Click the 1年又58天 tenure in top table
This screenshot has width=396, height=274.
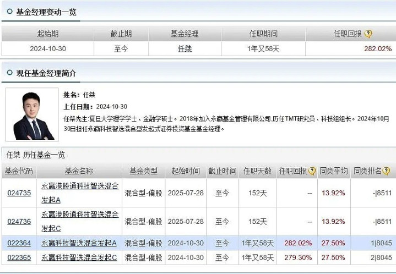tap(263, 49)
